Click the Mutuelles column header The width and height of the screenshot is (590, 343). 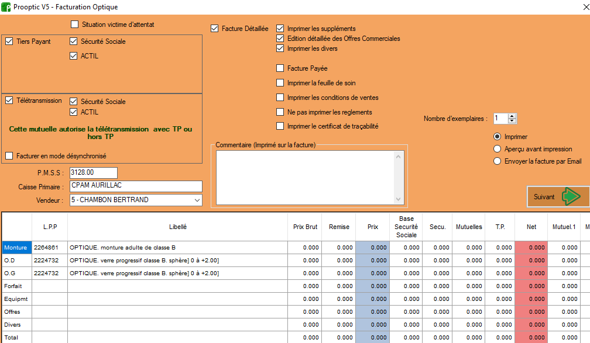tap(468, 227)
